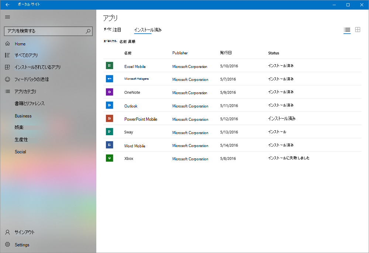Open the 生産性 category
Screen dimensions: 369x253
tap(21, 140)
